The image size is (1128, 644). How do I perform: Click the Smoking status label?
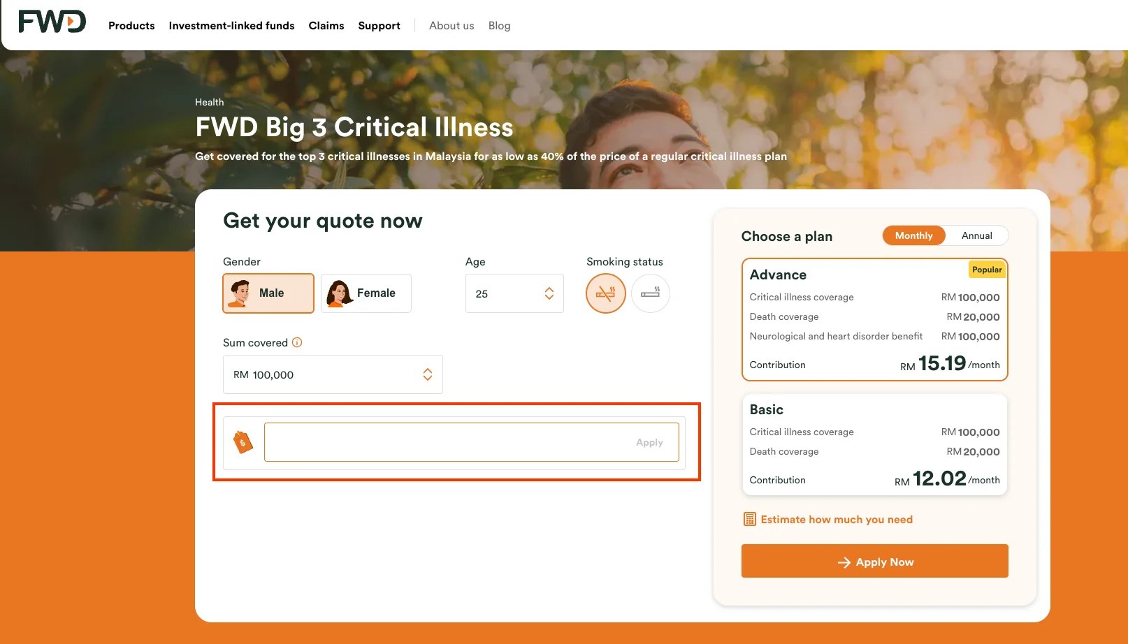tap(625, 261)
